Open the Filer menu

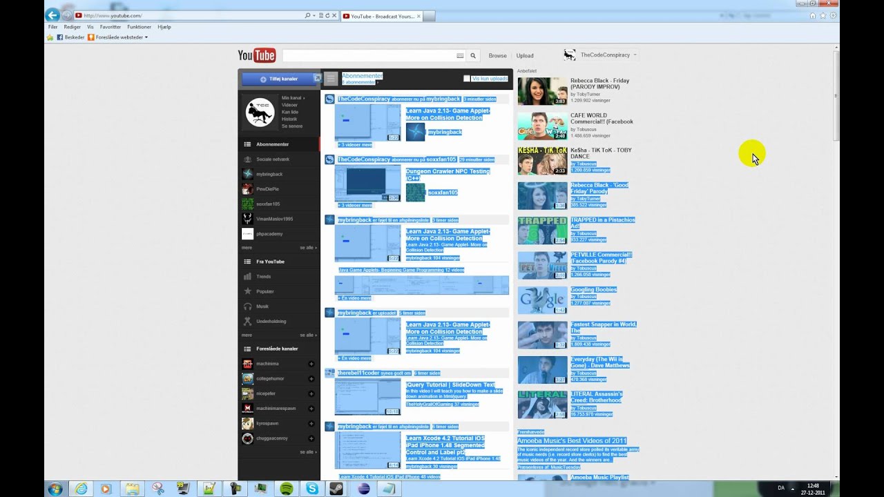(52, 27)
